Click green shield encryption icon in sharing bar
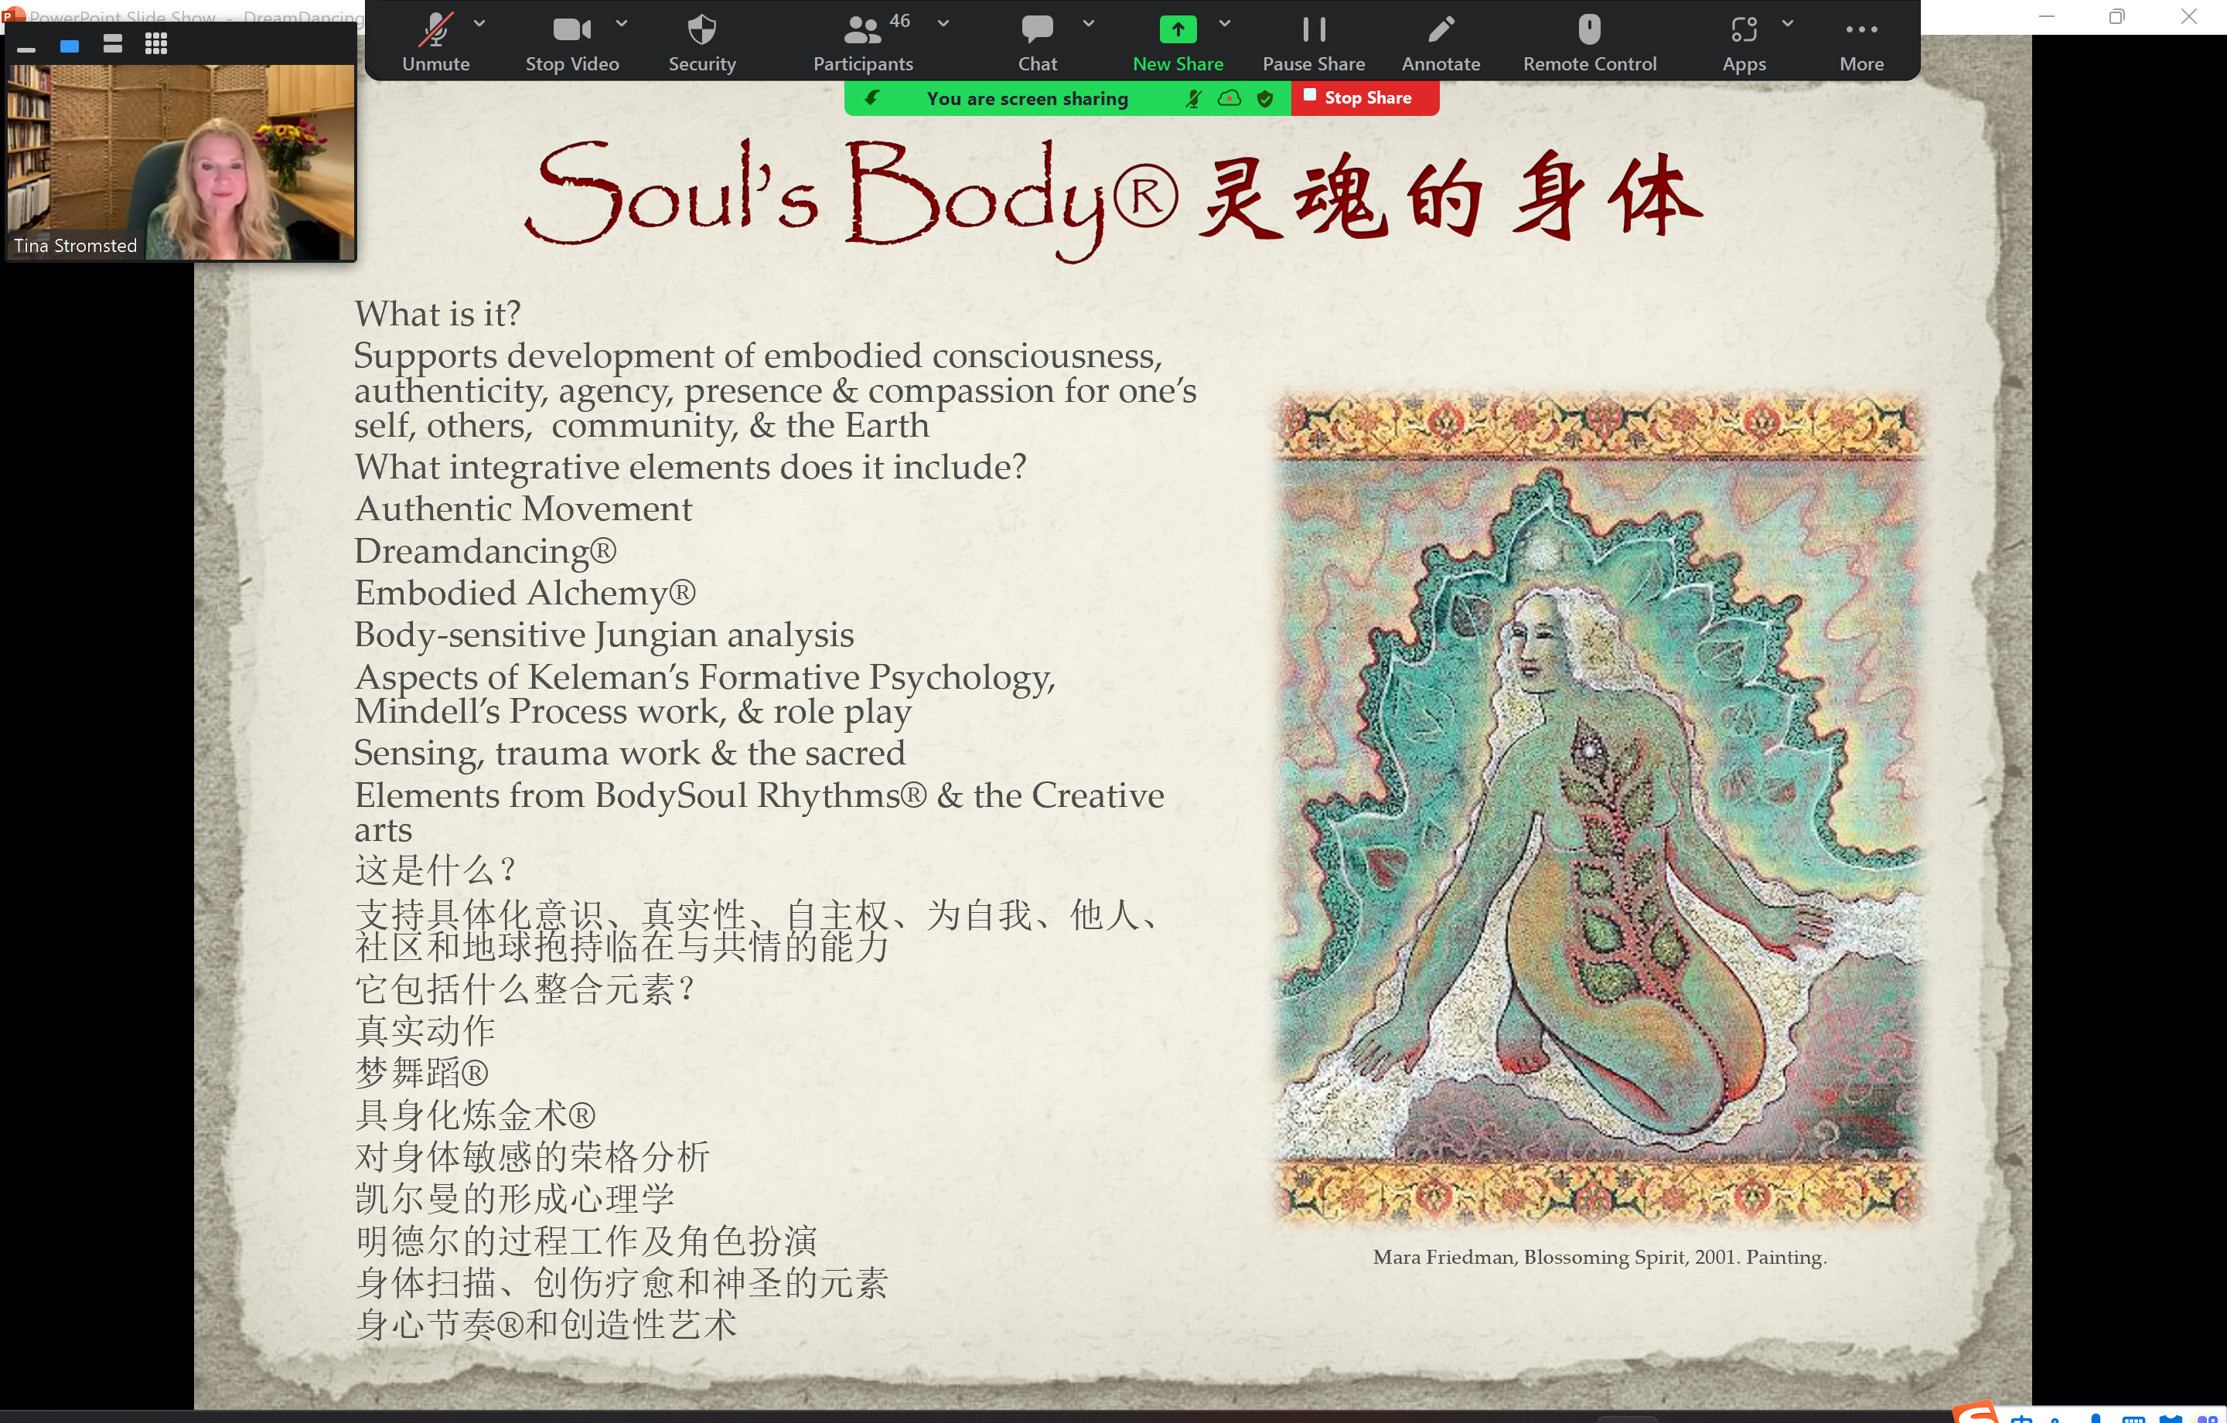The height and width of the screenshot is (1423, 2227). 1265,98
